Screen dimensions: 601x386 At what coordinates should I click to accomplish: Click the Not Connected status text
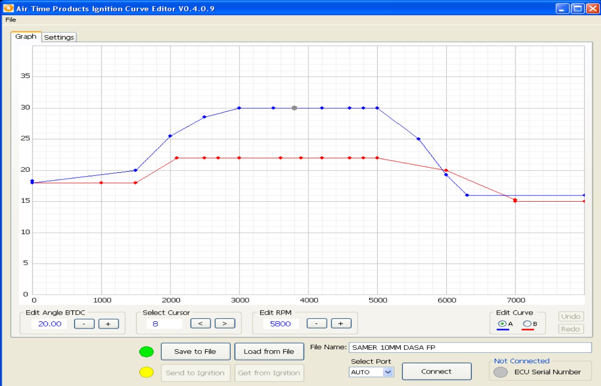coord(522,361)
